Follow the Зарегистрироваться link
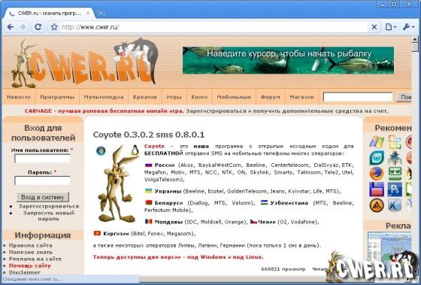The width and height of the screenshot is (421, 285). pyautogui.click(x=49, y=206)
